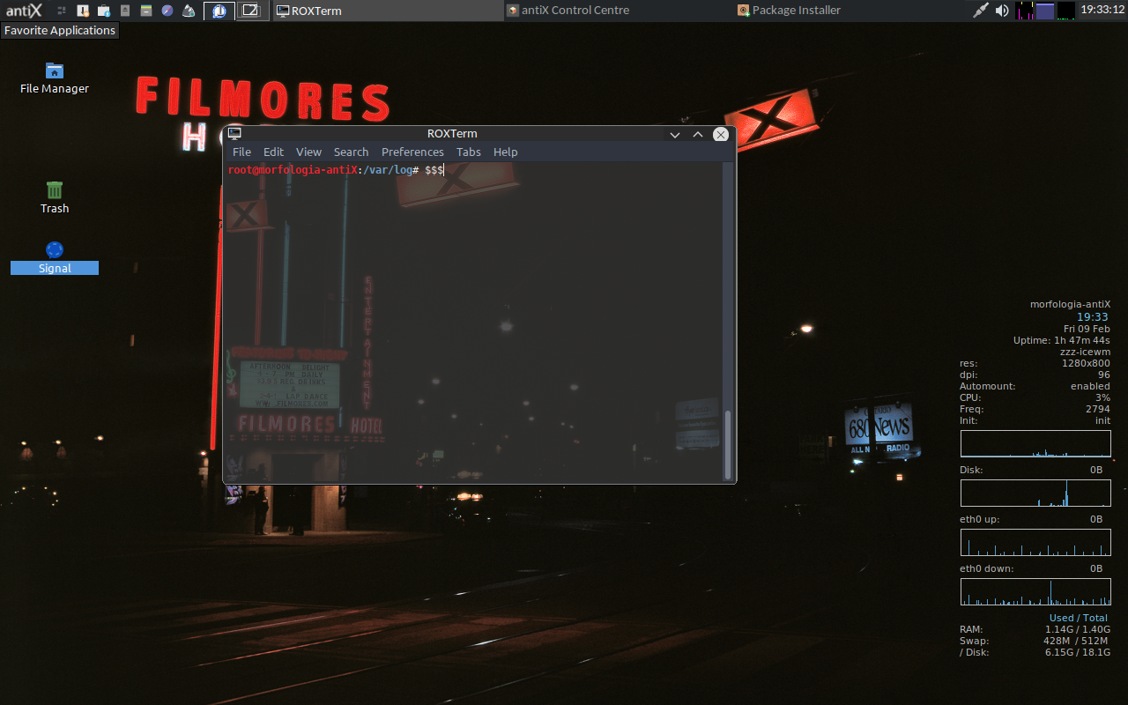
Task: Open the Edit menu in ROXTerm
Action: tap(273, 152)
